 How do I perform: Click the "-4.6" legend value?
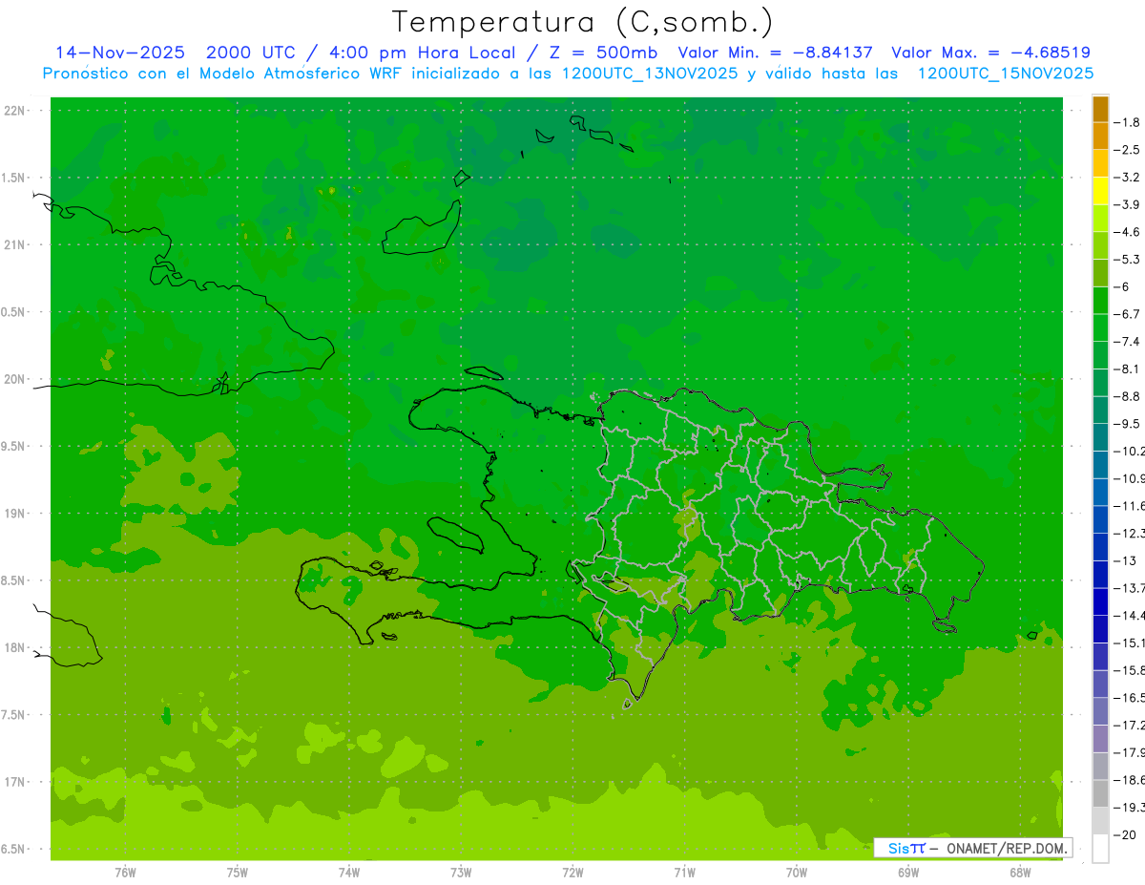[x=1128, y=232]
